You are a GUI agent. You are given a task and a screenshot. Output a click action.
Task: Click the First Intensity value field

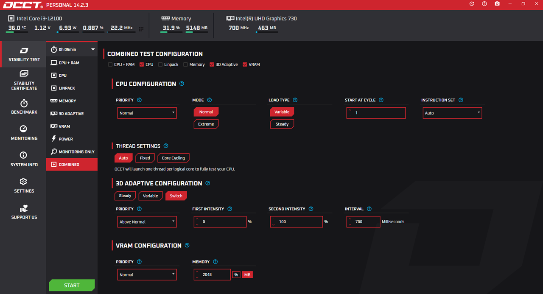pos(220,222)
